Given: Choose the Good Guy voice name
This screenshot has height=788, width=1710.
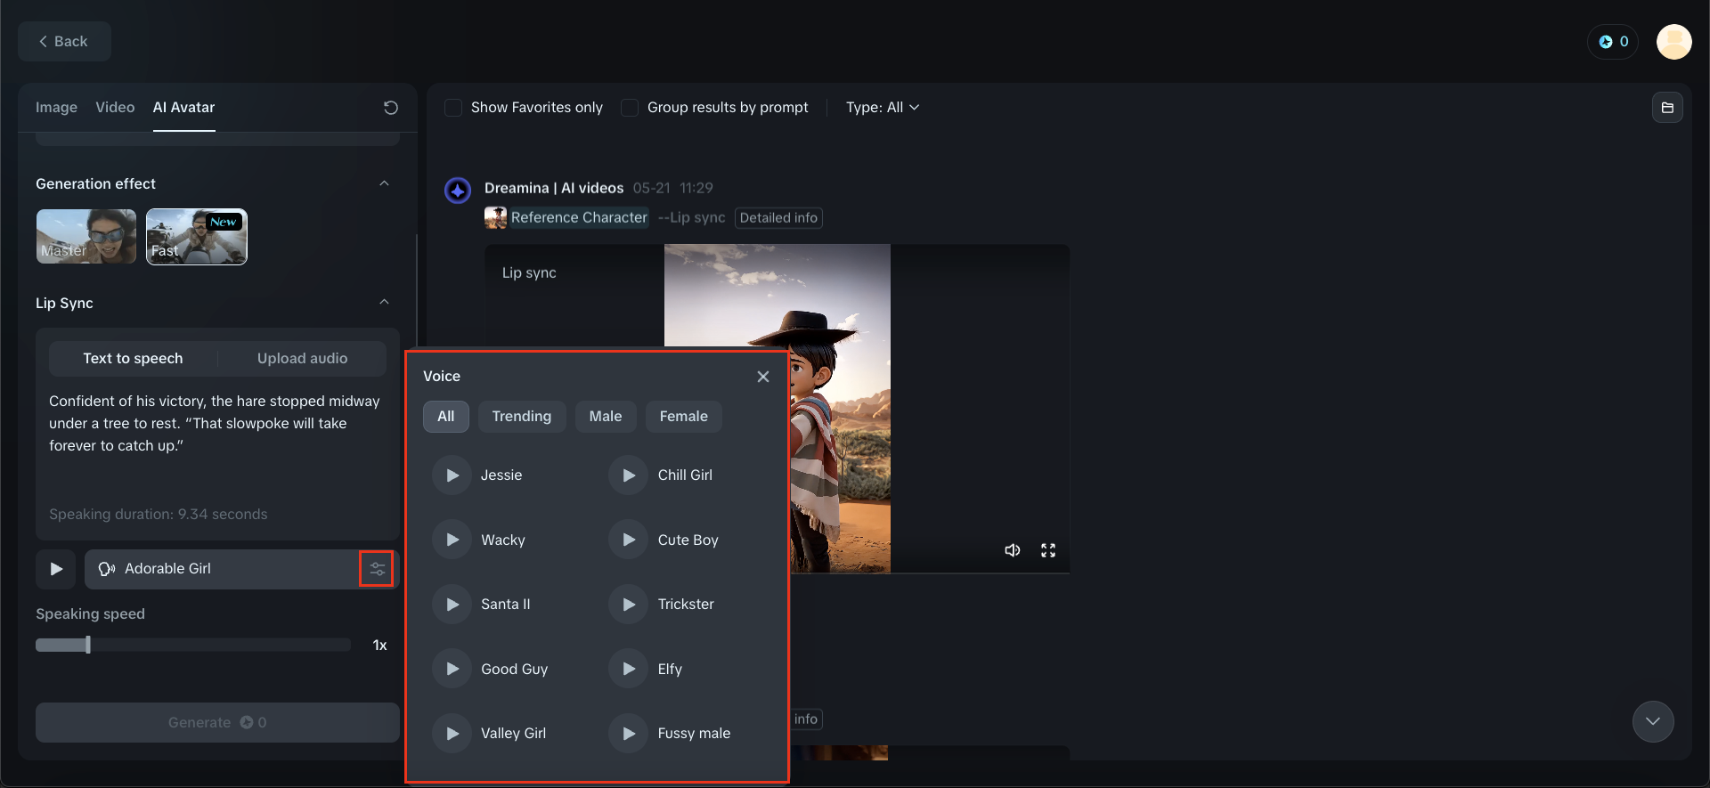Looking at the screenshot, I should click(x=515, y=670).
